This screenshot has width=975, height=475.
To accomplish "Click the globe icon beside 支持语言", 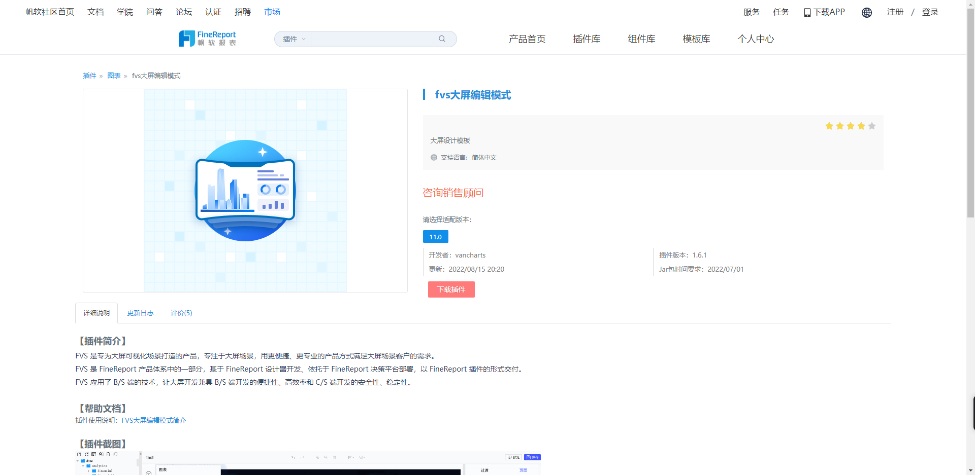I will [434, 158].
